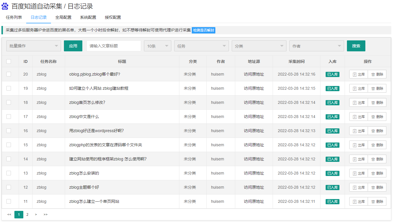Click title 'zblog主题哪个好'
Image resolution: width=393 pixels, height=223 pixels.
tap(84, 187)
